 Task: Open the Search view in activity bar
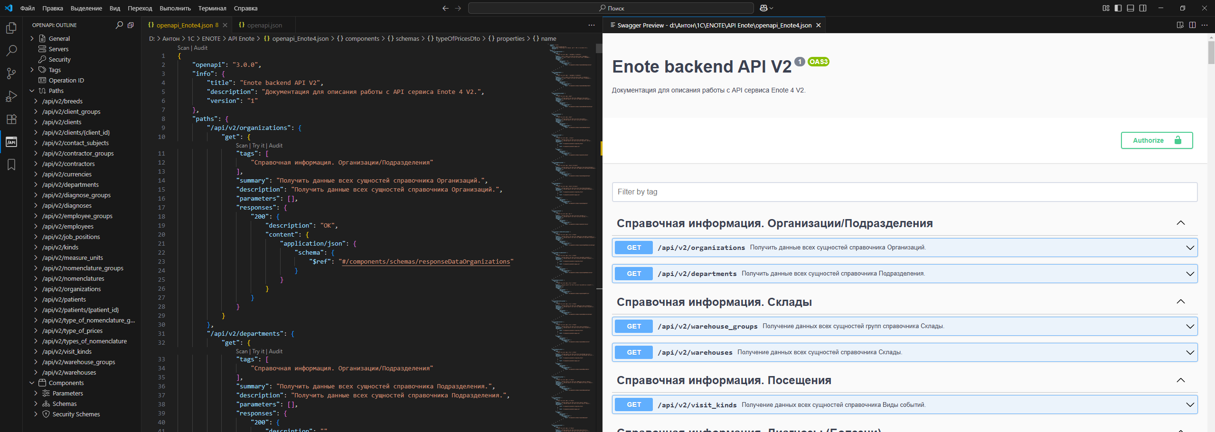11,51
